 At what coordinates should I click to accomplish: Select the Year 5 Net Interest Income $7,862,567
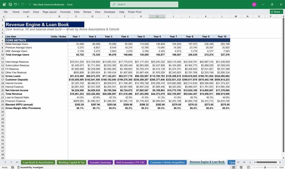(141, 90)
